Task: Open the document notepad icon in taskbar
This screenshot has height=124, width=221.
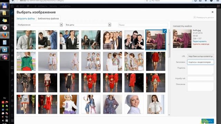Action: click(x=4, y=42)
